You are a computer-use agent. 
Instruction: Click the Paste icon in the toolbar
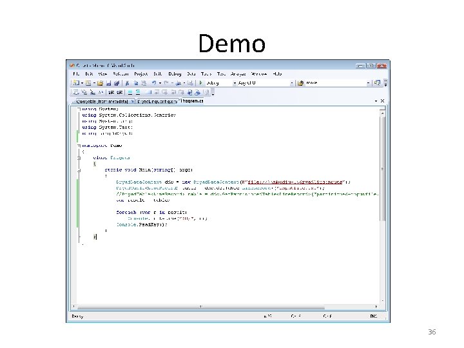[x=144, y=83]
